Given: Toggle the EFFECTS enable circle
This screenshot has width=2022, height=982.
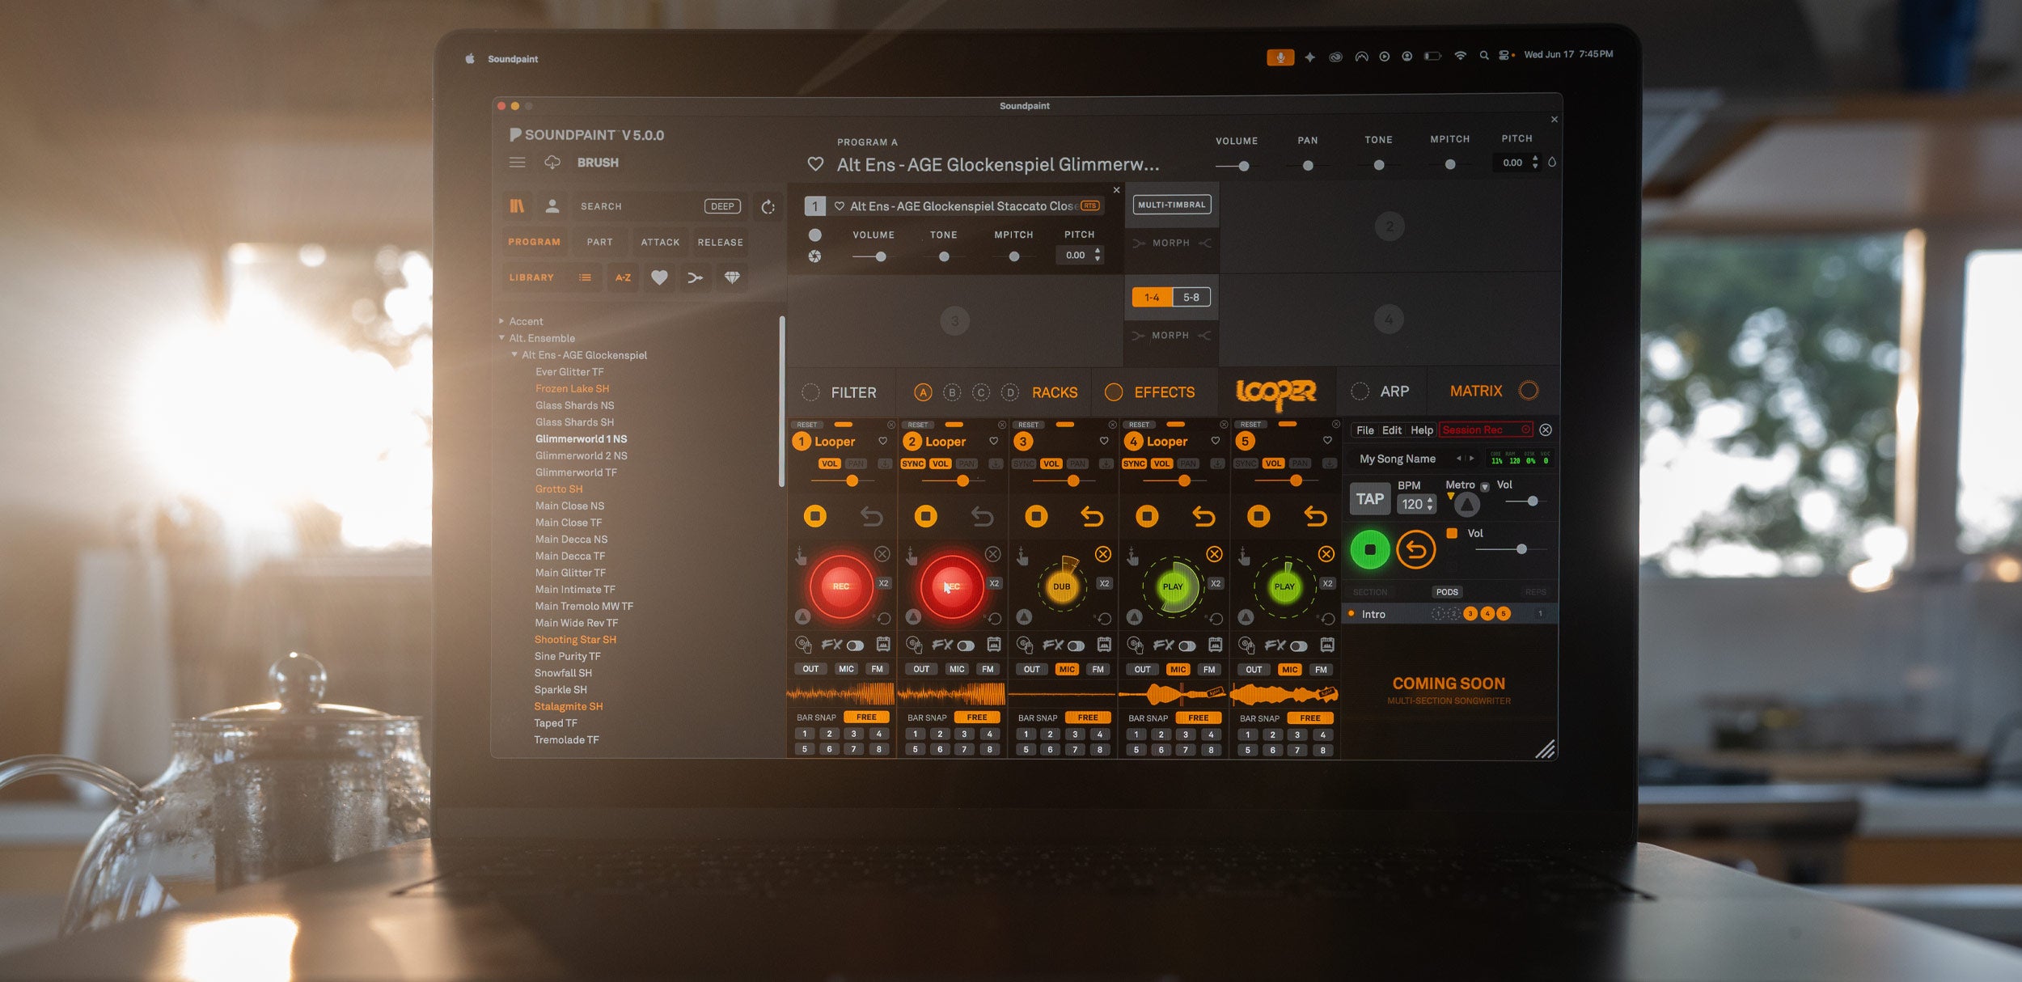Looking at the screenshot, I should pyautogui.click(x=1114, y=392).
